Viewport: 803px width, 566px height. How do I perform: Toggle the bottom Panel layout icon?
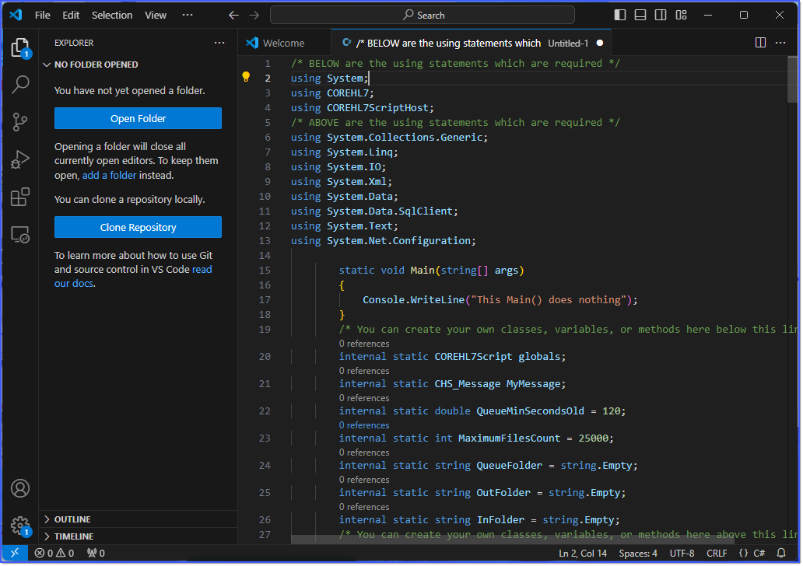(640, 15)
